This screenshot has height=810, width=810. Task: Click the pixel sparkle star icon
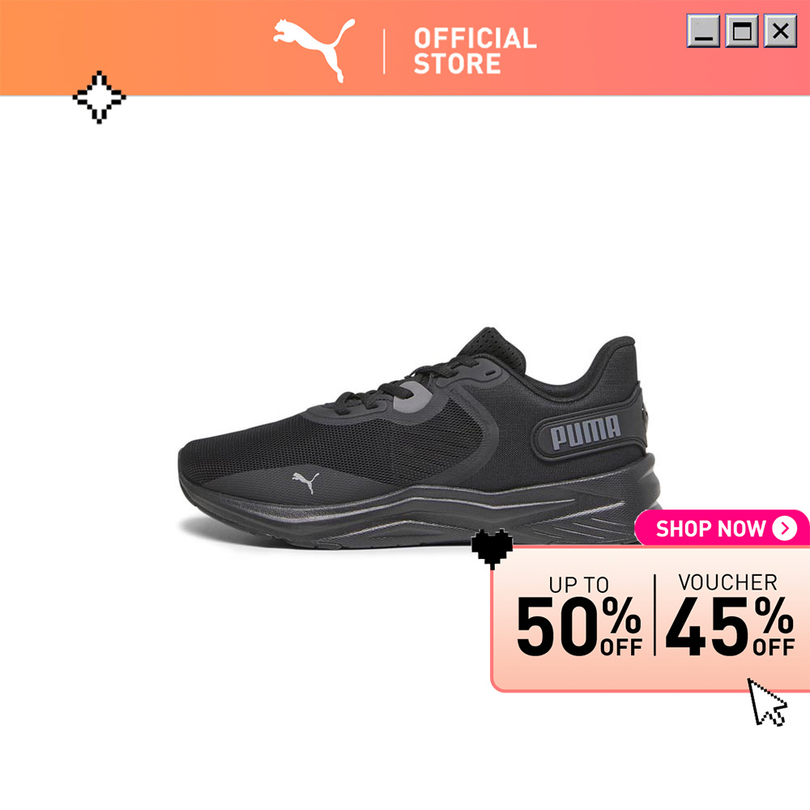coord(99,97)
